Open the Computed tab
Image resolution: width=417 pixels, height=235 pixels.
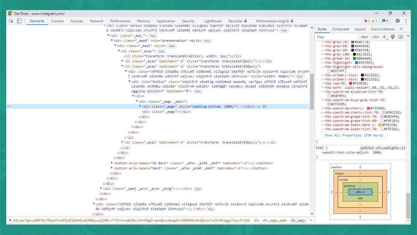pyautogui.click(x=340, y=29)
